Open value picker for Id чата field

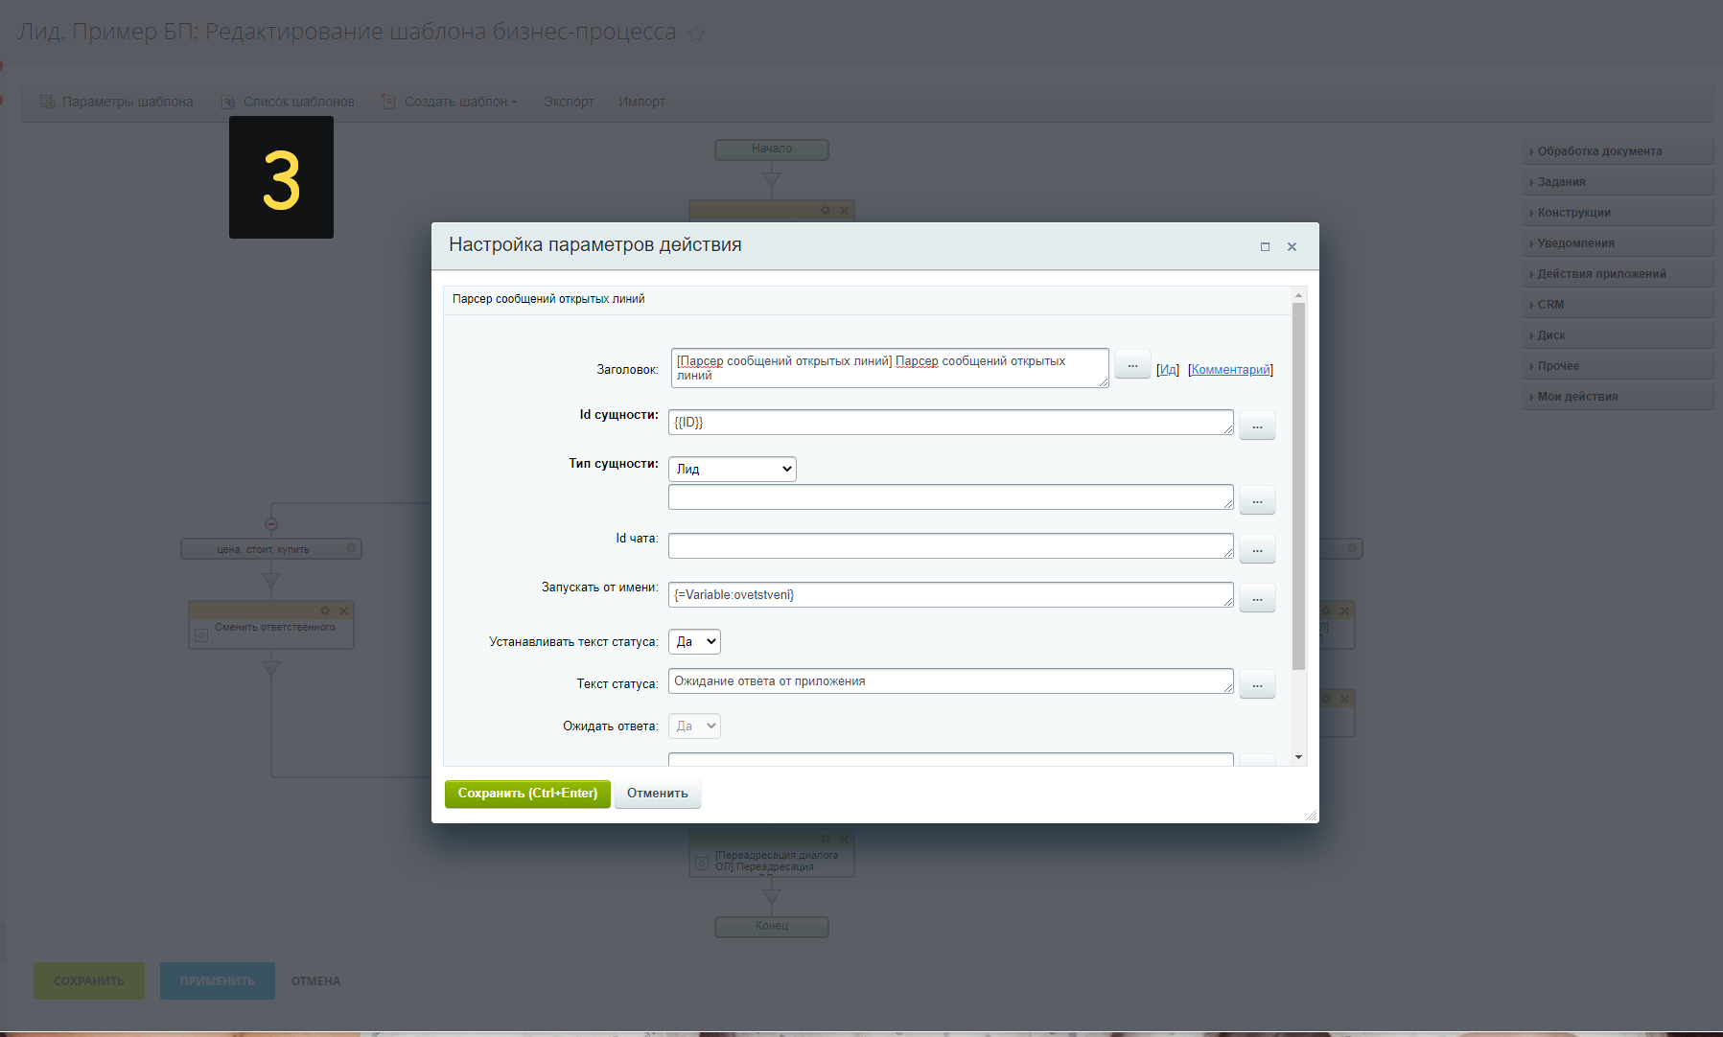click(1257, 548)
